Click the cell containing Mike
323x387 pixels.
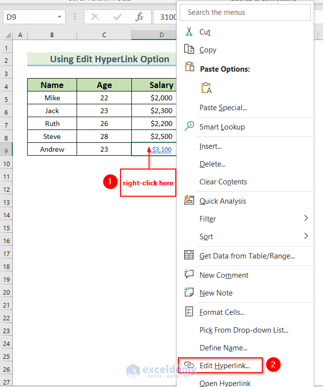[52, 98]
